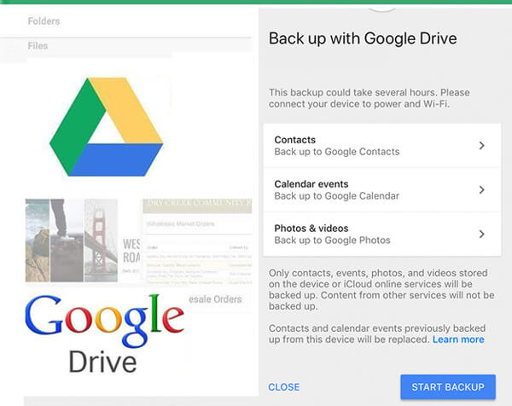The height and width of the screenshot is (406, 512).
Task: Expand the Calendar events chevron
Action: click(x=481, y=189)
